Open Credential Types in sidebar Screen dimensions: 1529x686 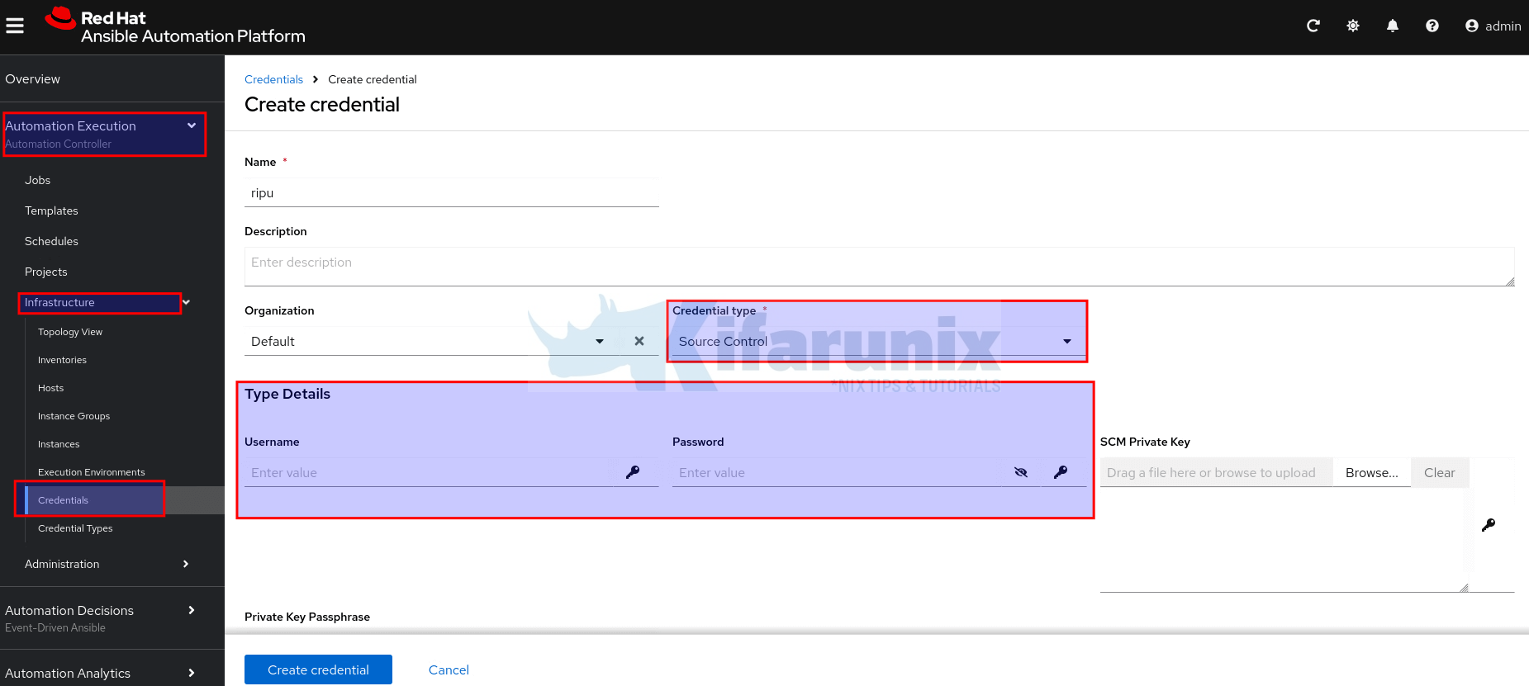75,528
